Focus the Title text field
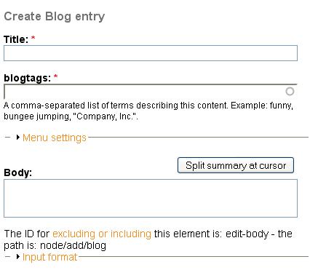This screenshot has height=270, width=310. click(x=151, y=53)
